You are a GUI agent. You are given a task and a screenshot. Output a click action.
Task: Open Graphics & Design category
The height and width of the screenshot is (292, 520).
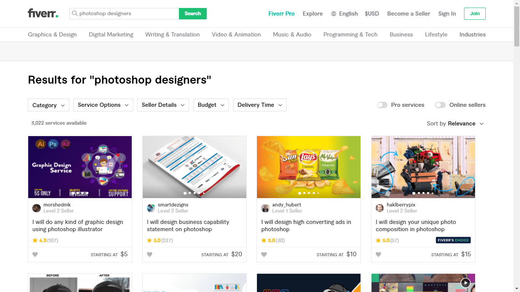[x=52, y=35]
